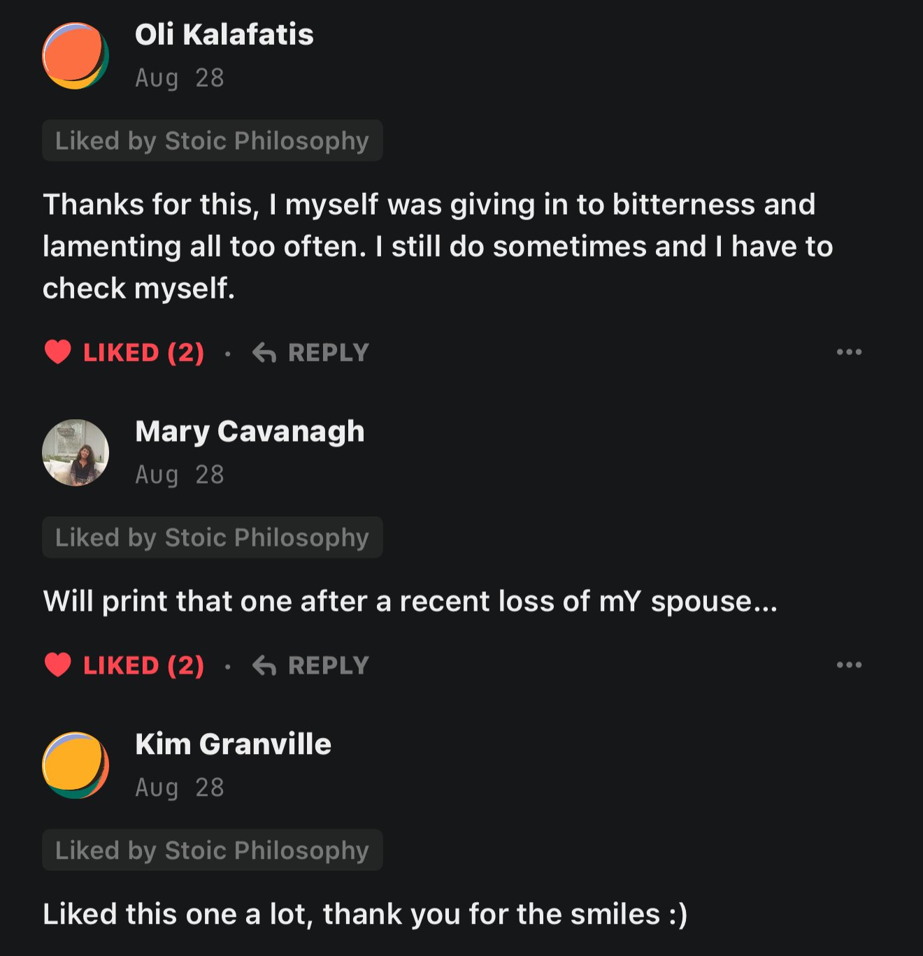Open Mary Cavanagh's profile name link
Image resolution: width=923 pixels, height=956 pixels.
[250, 431]
